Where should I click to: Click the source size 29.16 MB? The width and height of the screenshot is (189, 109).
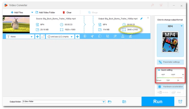tap(44, 30)
